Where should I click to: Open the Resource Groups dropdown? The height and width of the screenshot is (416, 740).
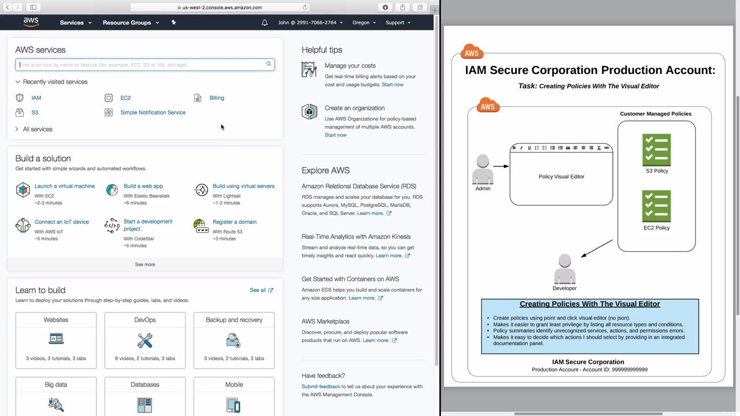coord(131,23)
